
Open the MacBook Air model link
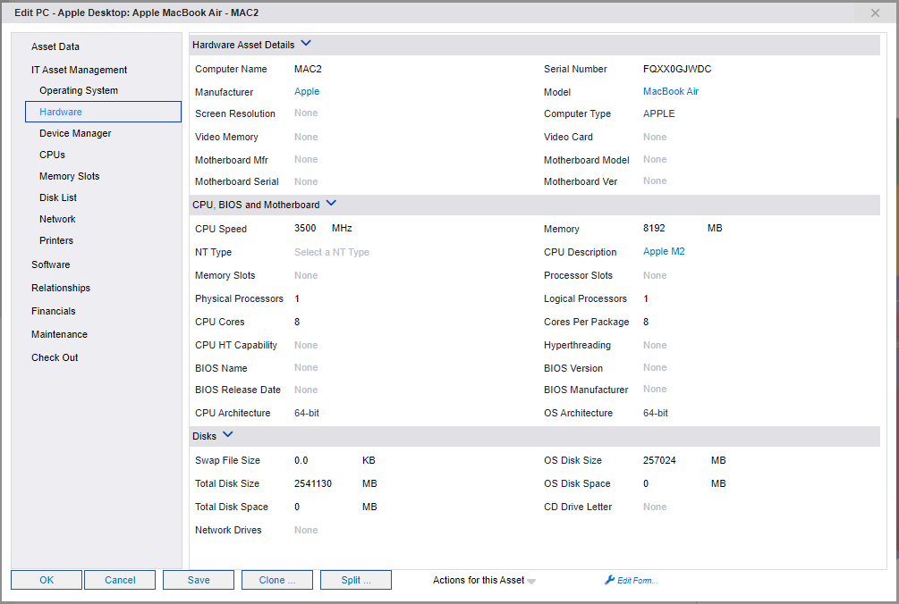(670, 90)
